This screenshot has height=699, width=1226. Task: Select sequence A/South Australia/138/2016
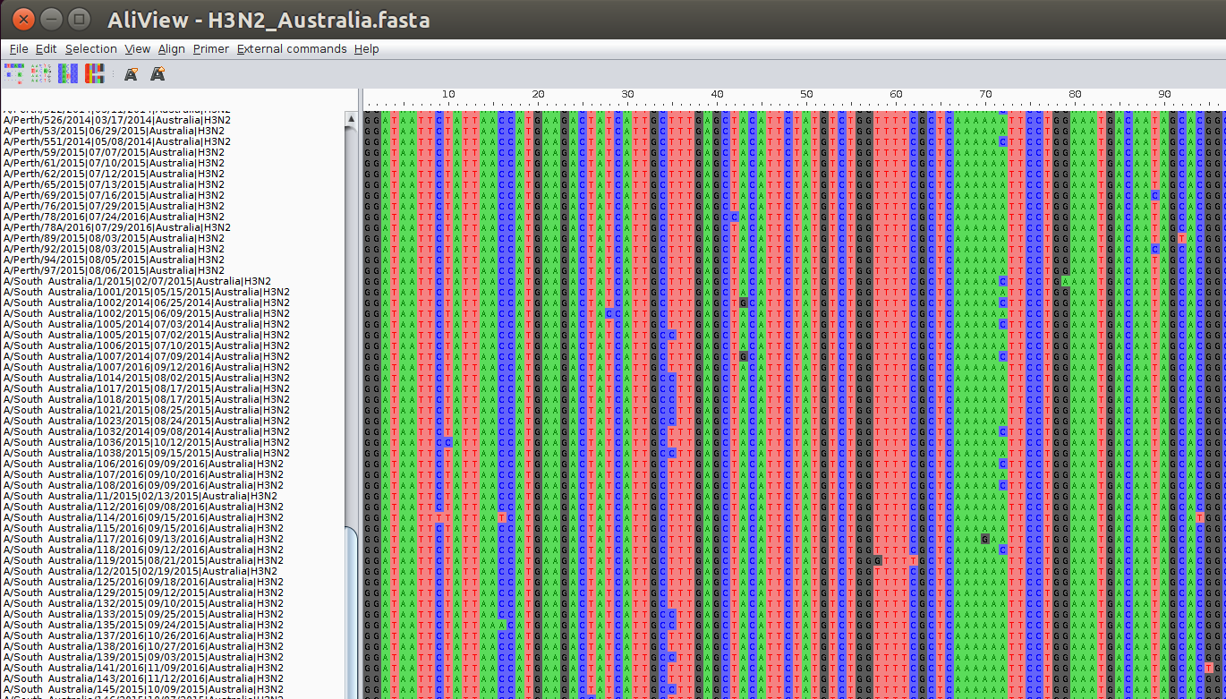coord(143,646)
